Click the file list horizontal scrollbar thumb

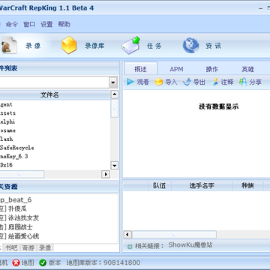click(x=22, y=174)
